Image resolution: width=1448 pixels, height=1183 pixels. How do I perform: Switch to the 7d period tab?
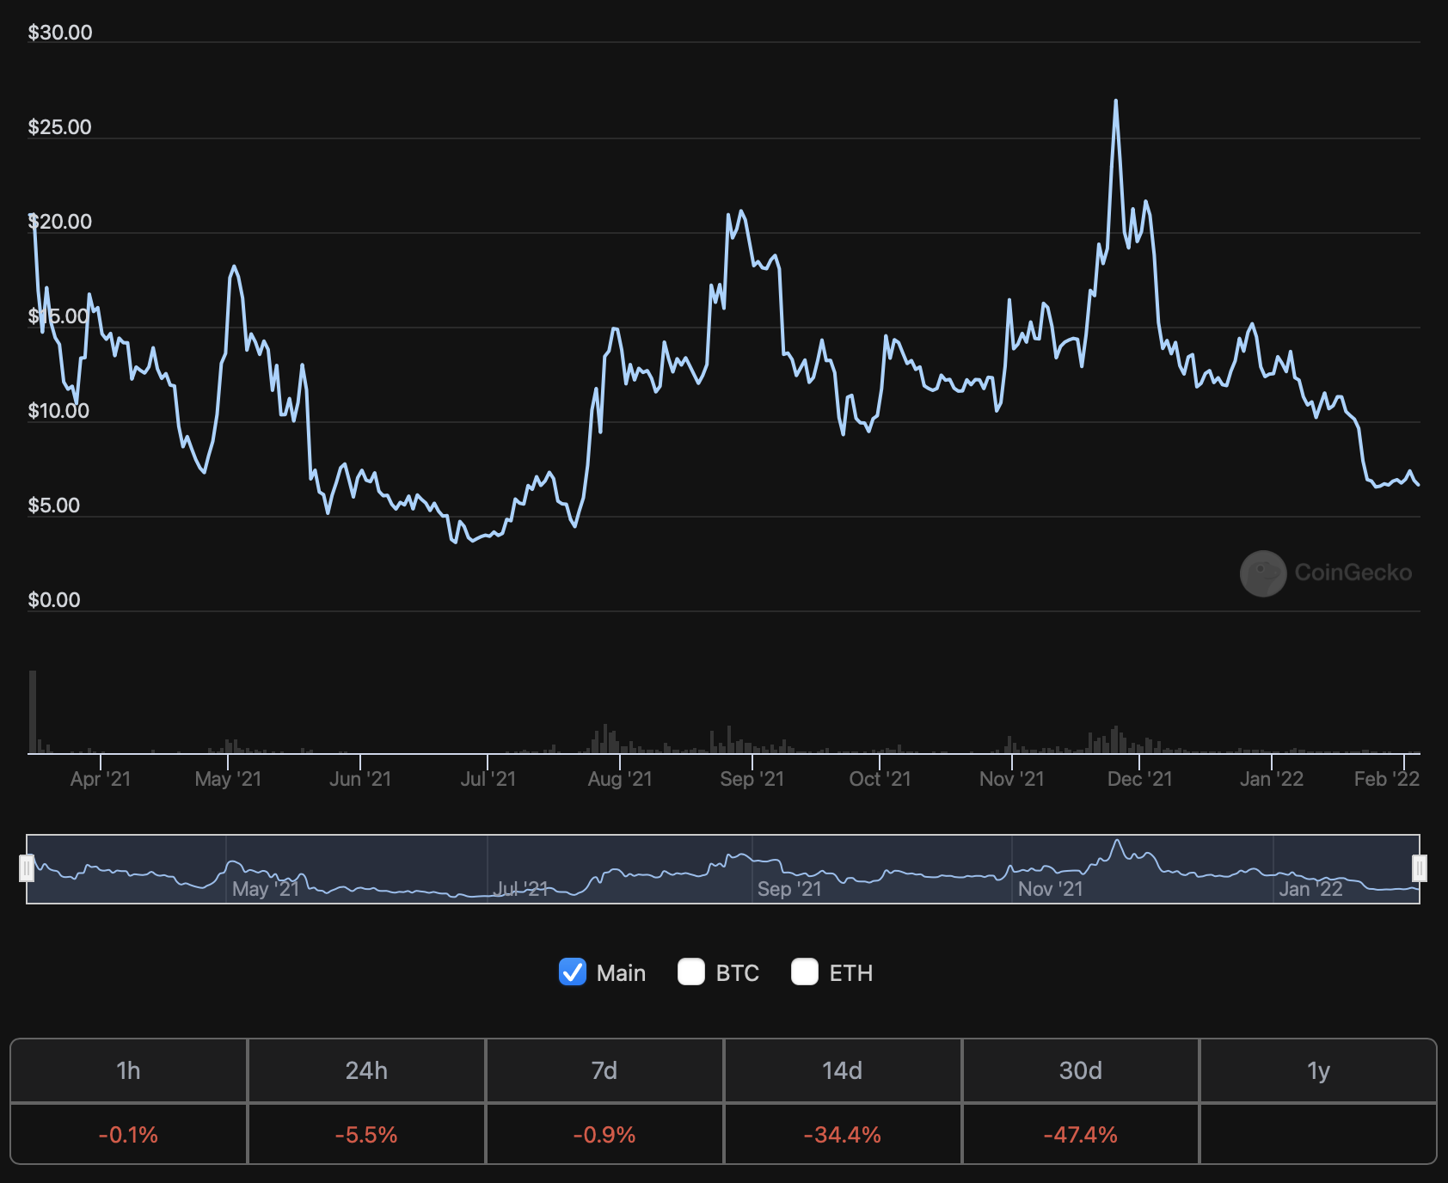604,1070
